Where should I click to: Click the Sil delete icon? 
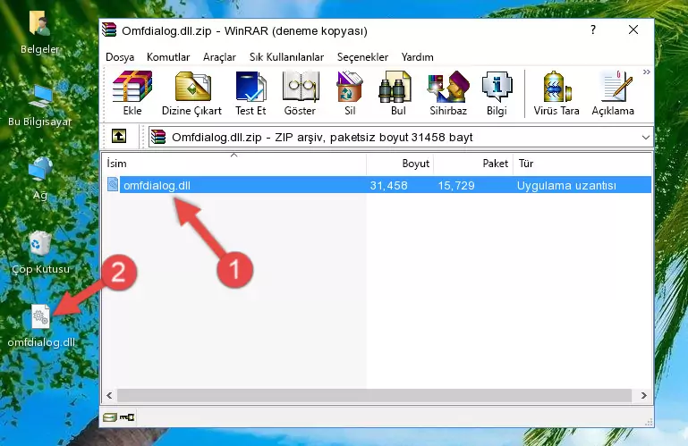(350, 93)
